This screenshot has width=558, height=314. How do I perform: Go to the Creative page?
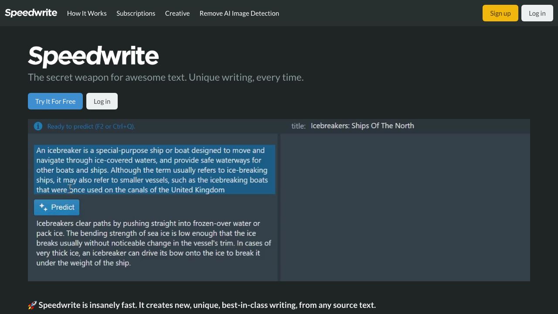coord(177,13)
